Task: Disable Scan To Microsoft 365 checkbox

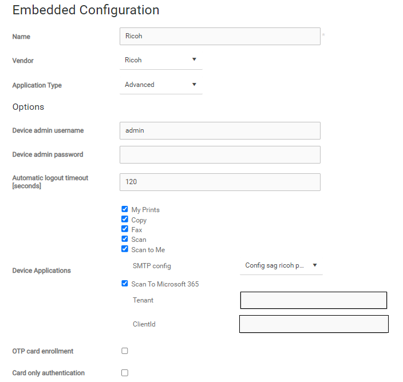Action: coord(125,284)
